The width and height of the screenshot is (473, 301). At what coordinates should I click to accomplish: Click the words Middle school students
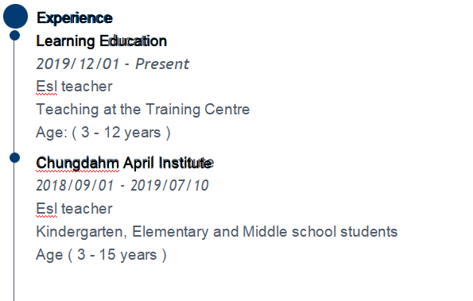(320, 232)
